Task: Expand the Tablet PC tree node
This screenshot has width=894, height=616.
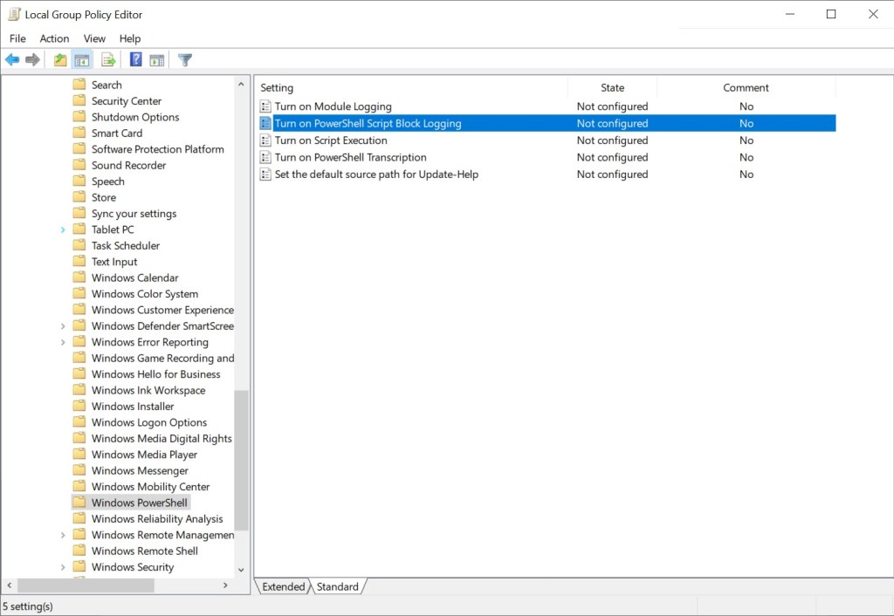Action: (x=63, y=229)
